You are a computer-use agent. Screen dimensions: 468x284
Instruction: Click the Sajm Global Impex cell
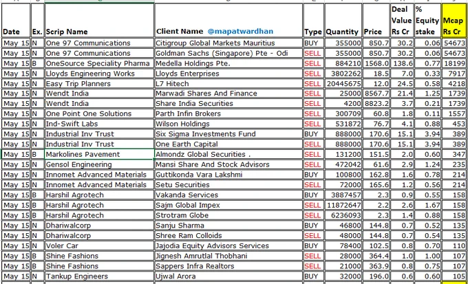coord(228,205)
